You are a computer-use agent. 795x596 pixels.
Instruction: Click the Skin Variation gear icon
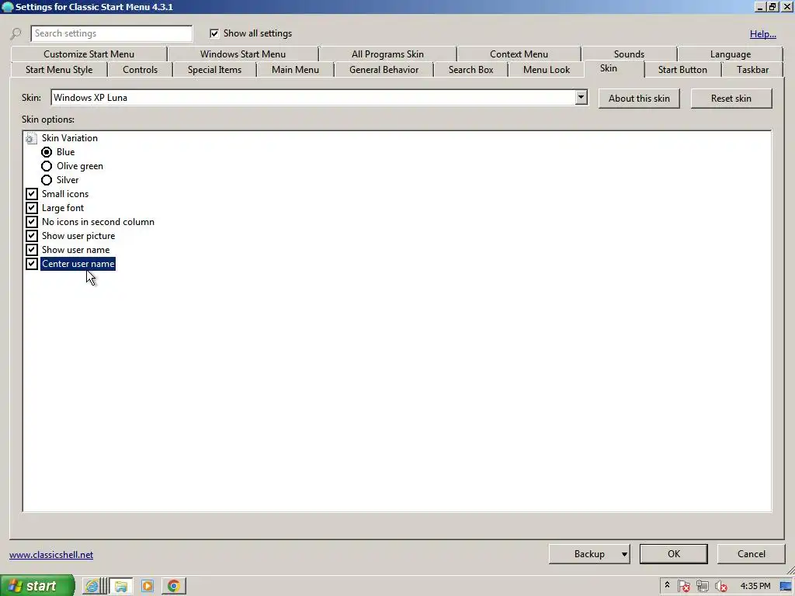point(31,138)
